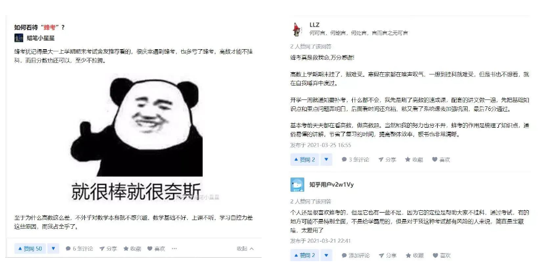Like the left answer with 喜欢 heart
Screen dimensions: 548x271
coord(156,248)
